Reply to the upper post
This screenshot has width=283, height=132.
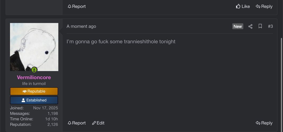pos(264,6)
